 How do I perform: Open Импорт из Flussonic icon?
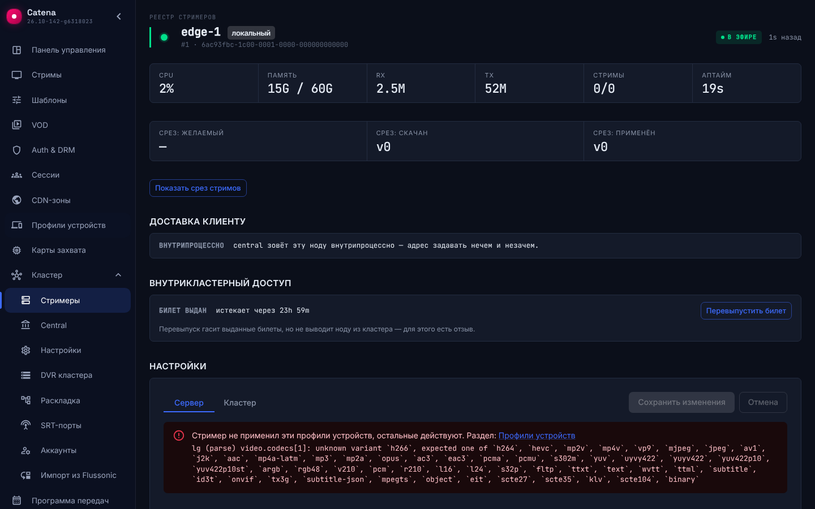[26, 475]
